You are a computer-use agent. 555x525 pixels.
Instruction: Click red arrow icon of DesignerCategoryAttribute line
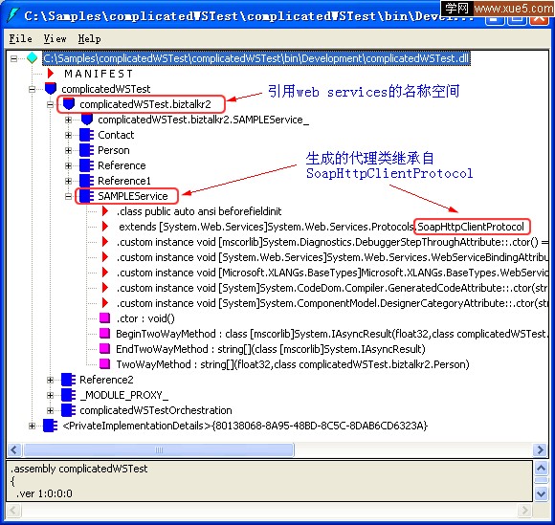click(x=105, y=303)
